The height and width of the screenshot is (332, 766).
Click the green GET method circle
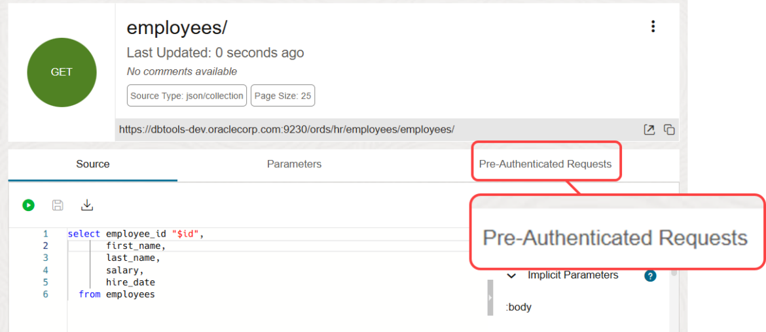coord(62,72)
